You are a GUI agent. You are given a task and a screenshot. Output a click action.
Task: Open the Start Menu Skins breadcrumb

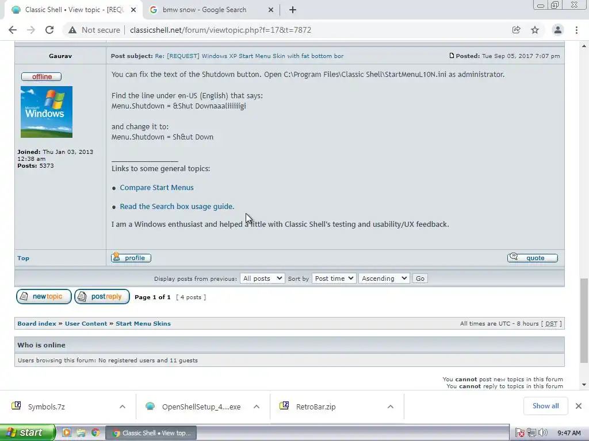click(143, 324)
